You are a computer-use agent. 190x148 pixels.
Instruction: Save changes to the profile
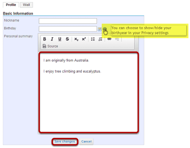point(65,141)
